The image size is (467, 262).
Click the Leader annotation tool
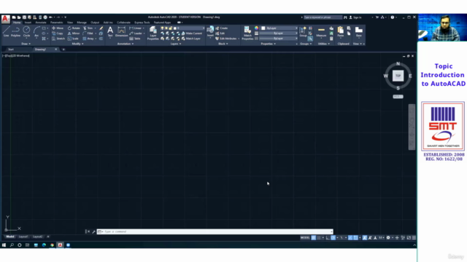point(136,33)
